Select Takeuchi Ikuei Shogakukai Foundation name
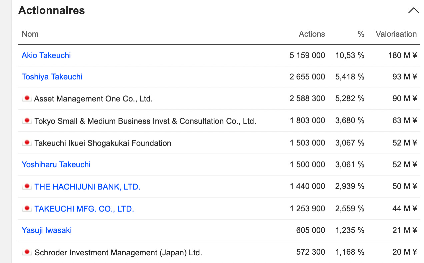Screen dimensions: 424x263 click(103, 143)
